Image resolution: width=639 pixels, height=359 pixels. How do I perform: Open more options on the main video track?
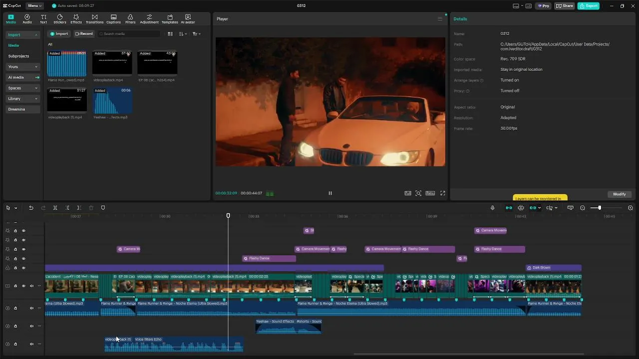point(39,286)
